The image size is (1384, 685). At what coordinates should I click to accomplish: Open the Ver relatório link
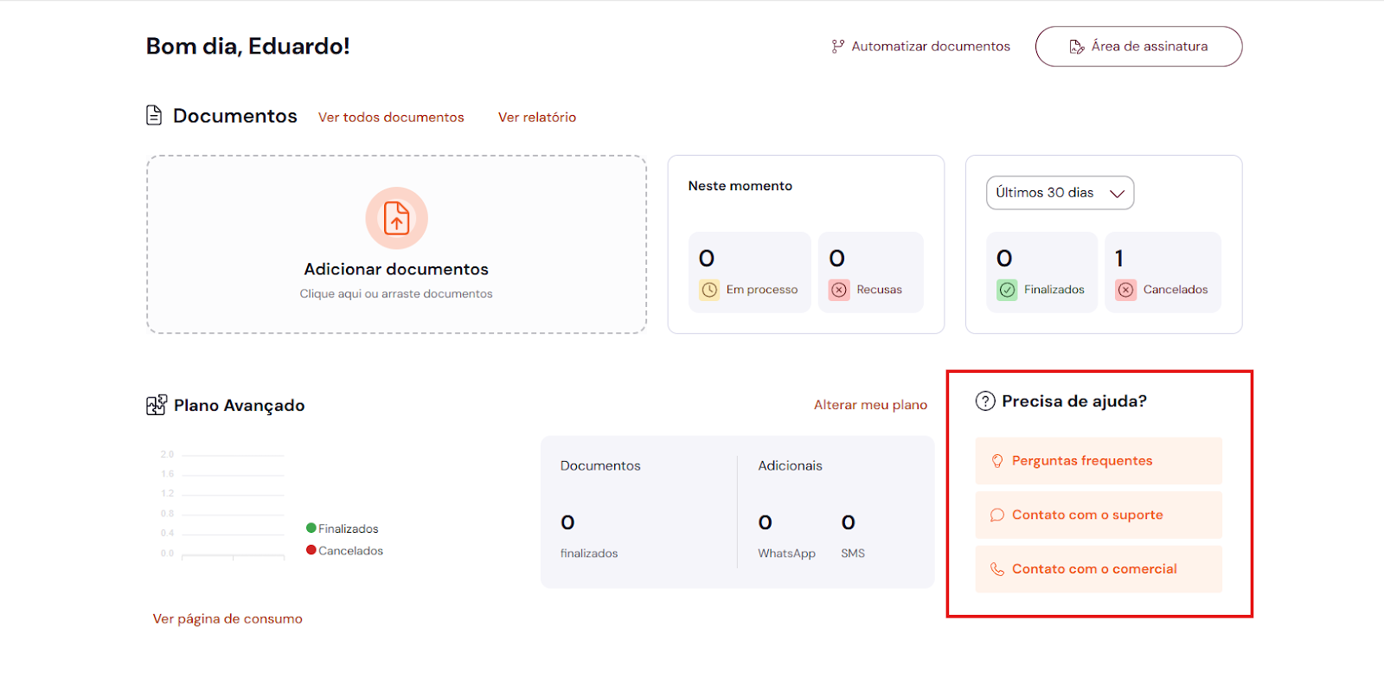pos(536,118)
